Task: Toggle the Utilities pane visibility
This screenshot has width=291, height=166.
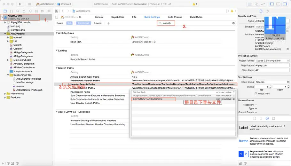Action: (x=285, y=4)
